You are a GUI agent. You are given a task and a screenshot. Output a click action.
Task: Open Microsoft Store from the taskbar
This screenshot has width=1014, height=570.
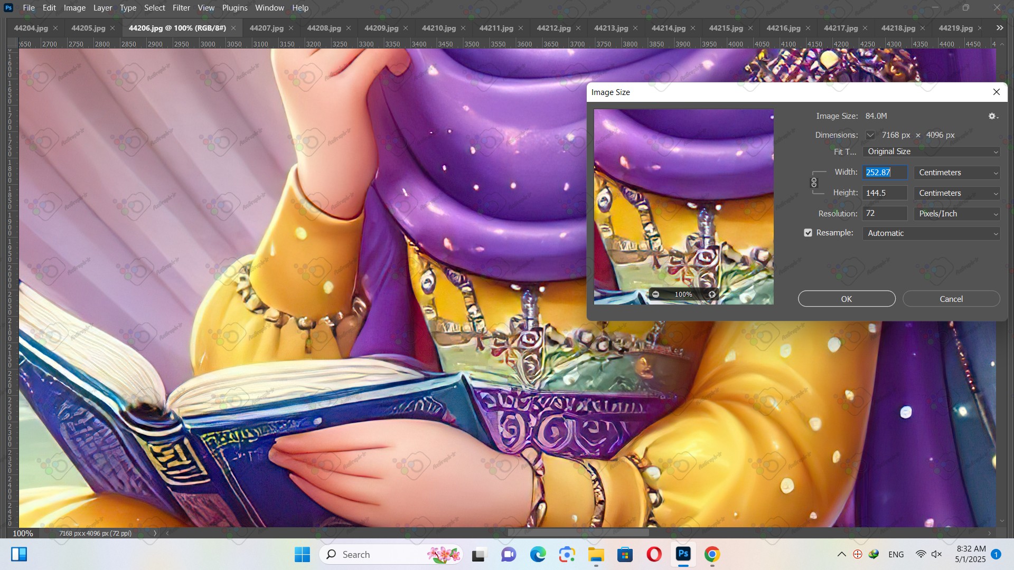pyautogui.click(x=625, y=554)
